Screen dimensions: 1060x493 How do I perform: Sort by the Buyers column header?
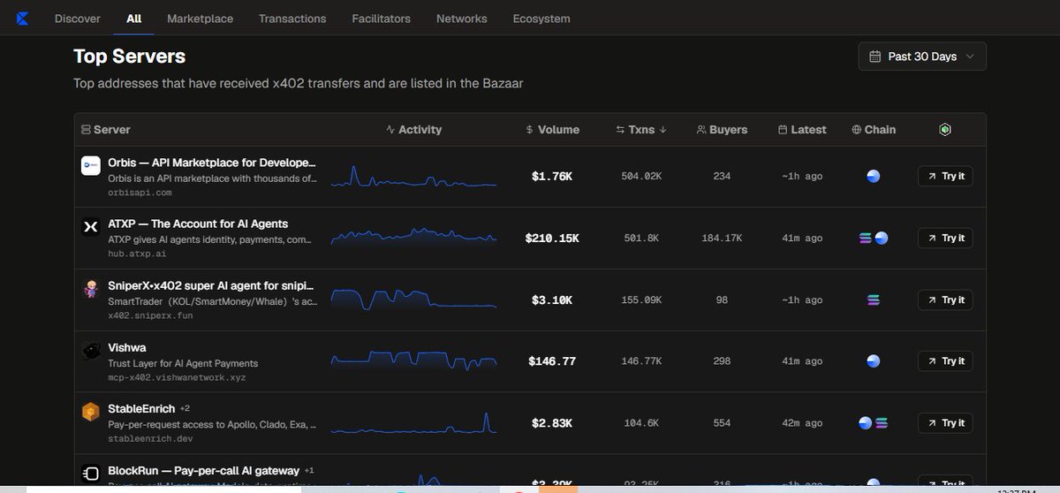point(722,130)
